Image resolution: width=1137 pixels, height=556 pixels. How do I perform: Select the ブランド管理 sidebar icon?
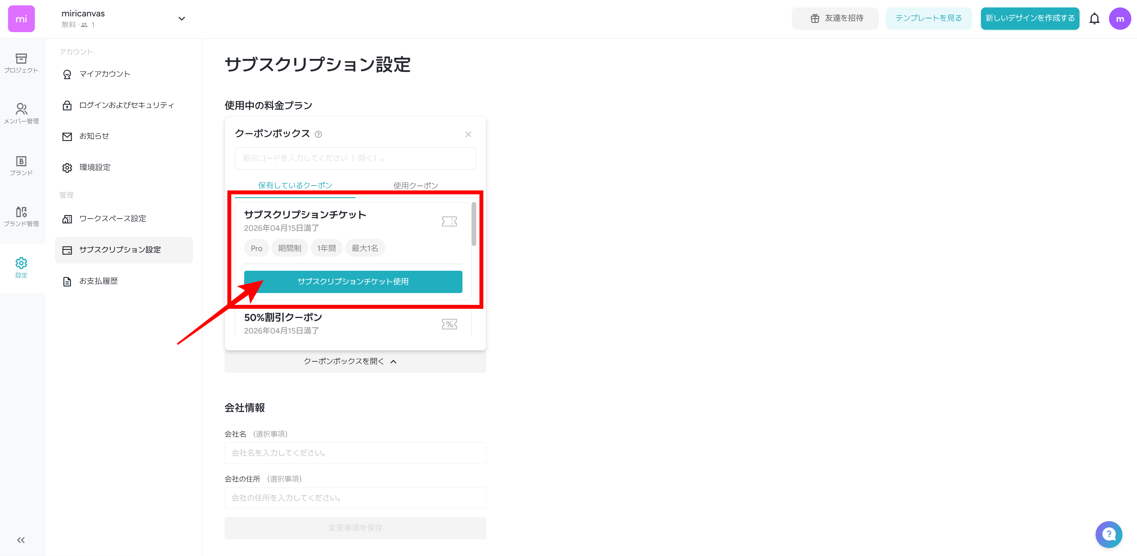(21, 216)
